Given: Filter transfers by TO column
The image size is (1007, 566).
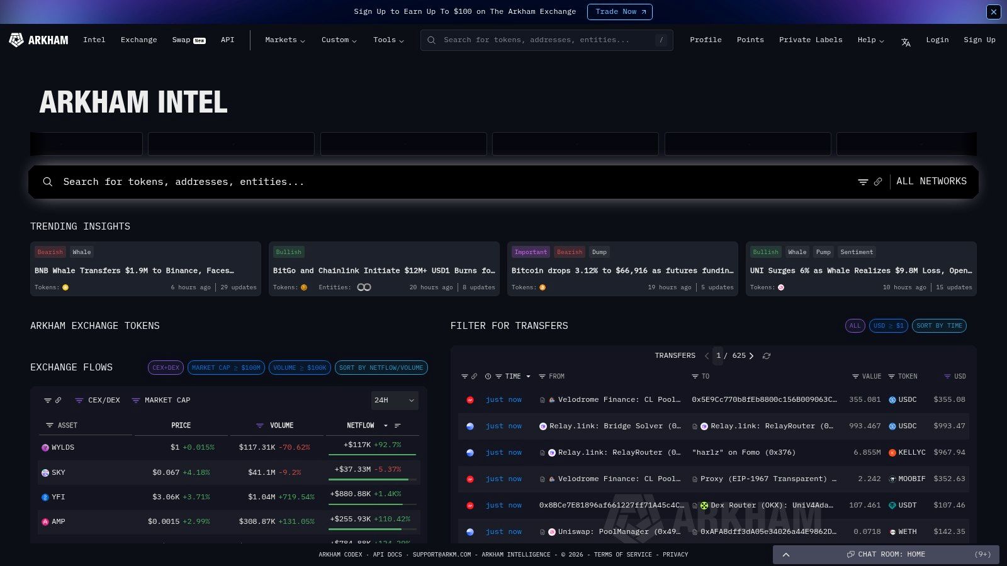Looking at the screenshot, I should tap(695, 377).
